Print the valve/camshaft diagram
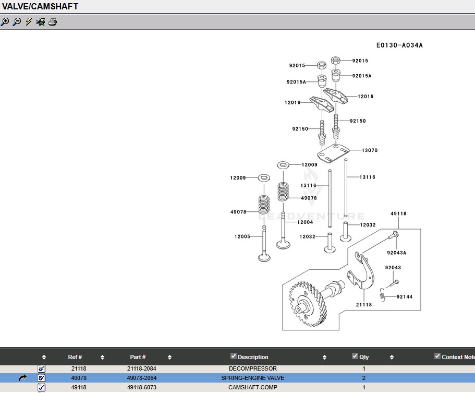This screenshot has height=393, width=475. pyautogui.click(x=53, y=22)
